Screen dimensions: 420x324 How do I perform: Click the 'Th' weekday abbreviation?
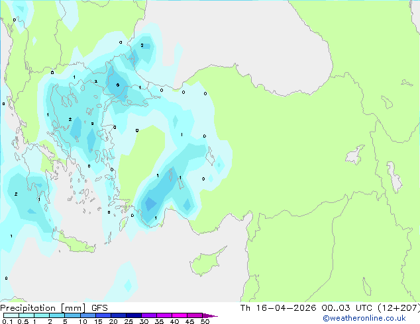245,308
